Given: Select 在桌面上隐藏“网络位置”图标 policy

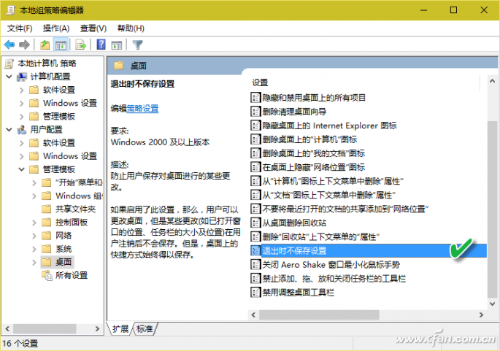Looking at the screenshot, I should [x=313, y=167].
